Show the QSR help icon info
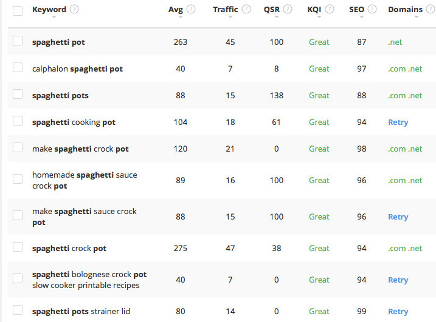The height and width of the screenshot is (322, 436). 288,9
